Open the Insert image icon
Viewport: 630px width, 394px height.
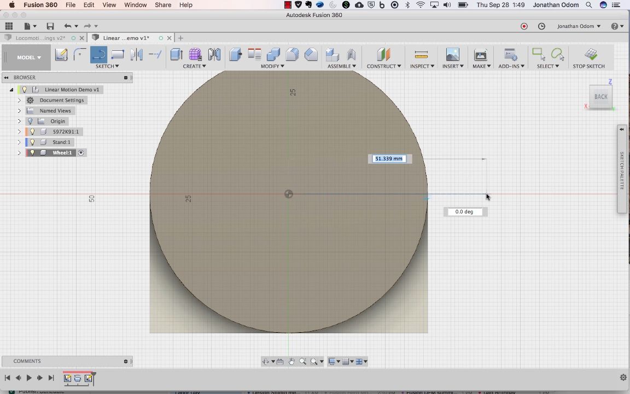coord(452,54)
